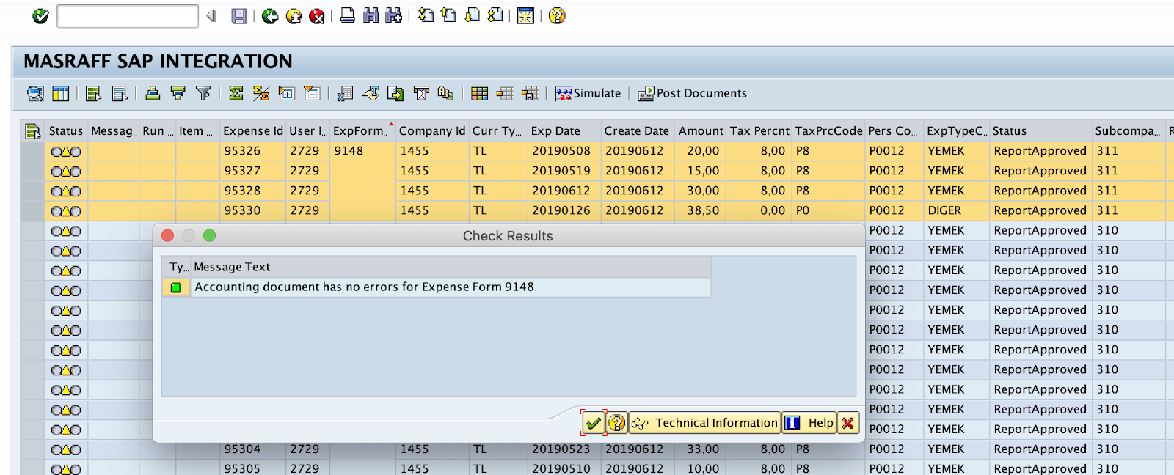Cancel the dialog with red X button
This screenshot has height=475, width=1174.
click(848, 423)
